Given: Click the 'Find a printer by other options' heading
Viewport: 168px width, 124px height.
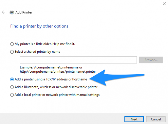Looking at the screenshot, I should 39,26.
